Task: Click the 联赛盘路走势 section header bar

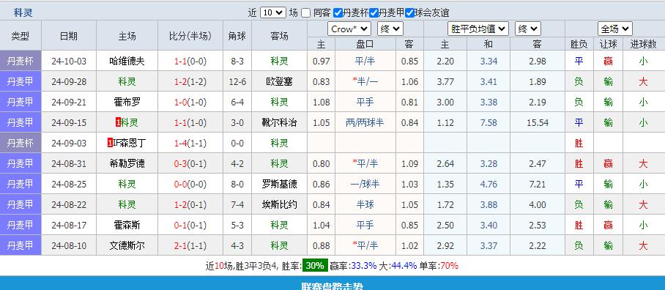Action: [332, 283]
